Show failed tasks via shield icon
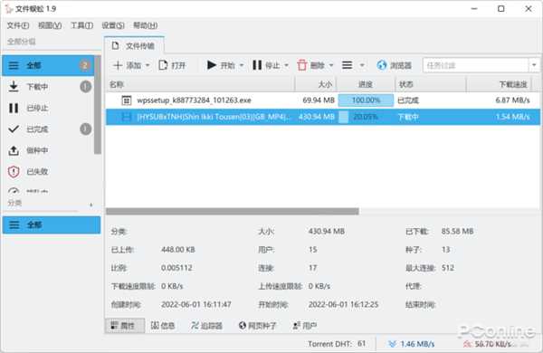Viewport: 543px width, 353px height. (x=14, y=171)
